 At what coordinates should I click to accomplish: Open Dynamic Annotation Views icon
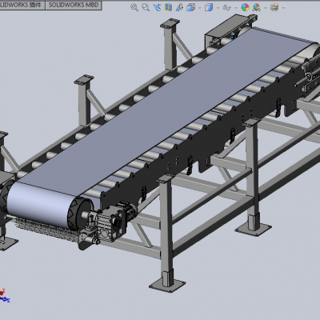179,7
